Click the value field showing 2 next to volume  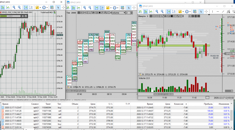click(128, 13)
